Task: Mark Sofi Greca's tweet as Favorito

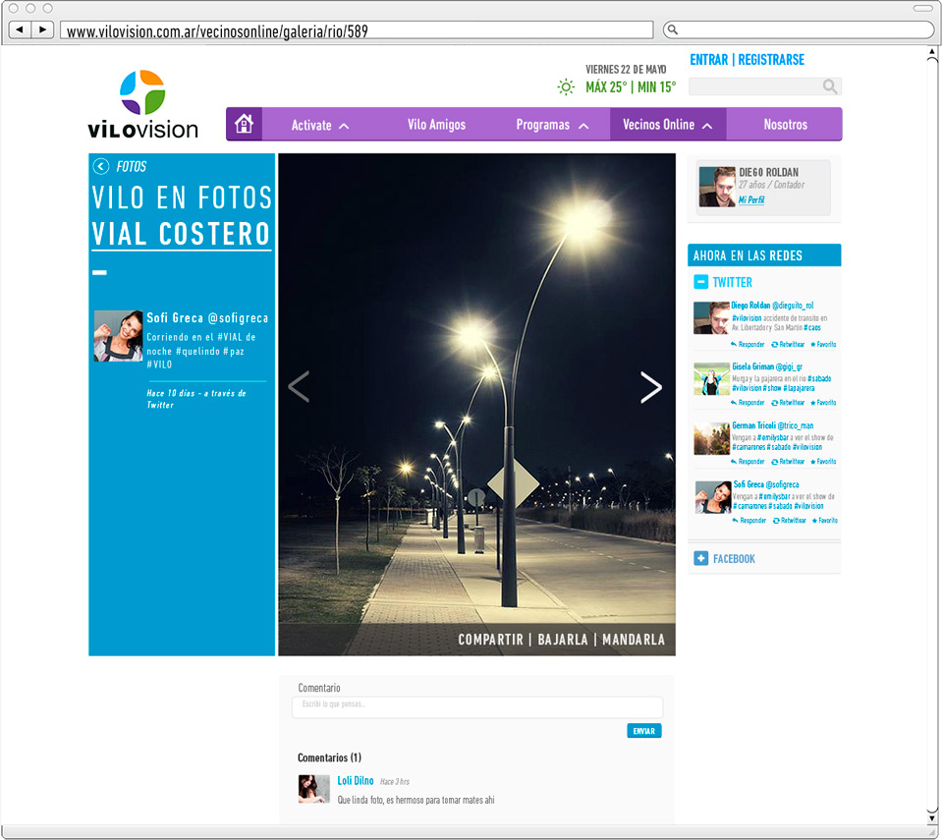Action: coord(826,521)
